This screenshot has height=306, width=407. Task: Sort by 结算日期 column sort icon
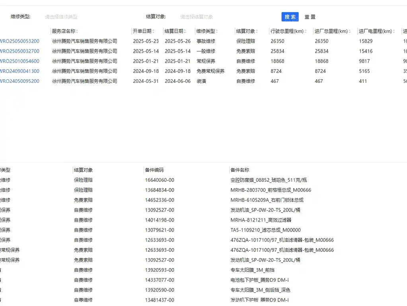coord(185,31)
